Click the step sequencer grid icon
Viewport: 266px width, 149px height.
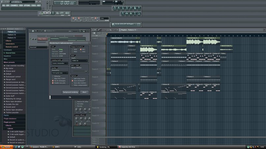click(33, 31)
